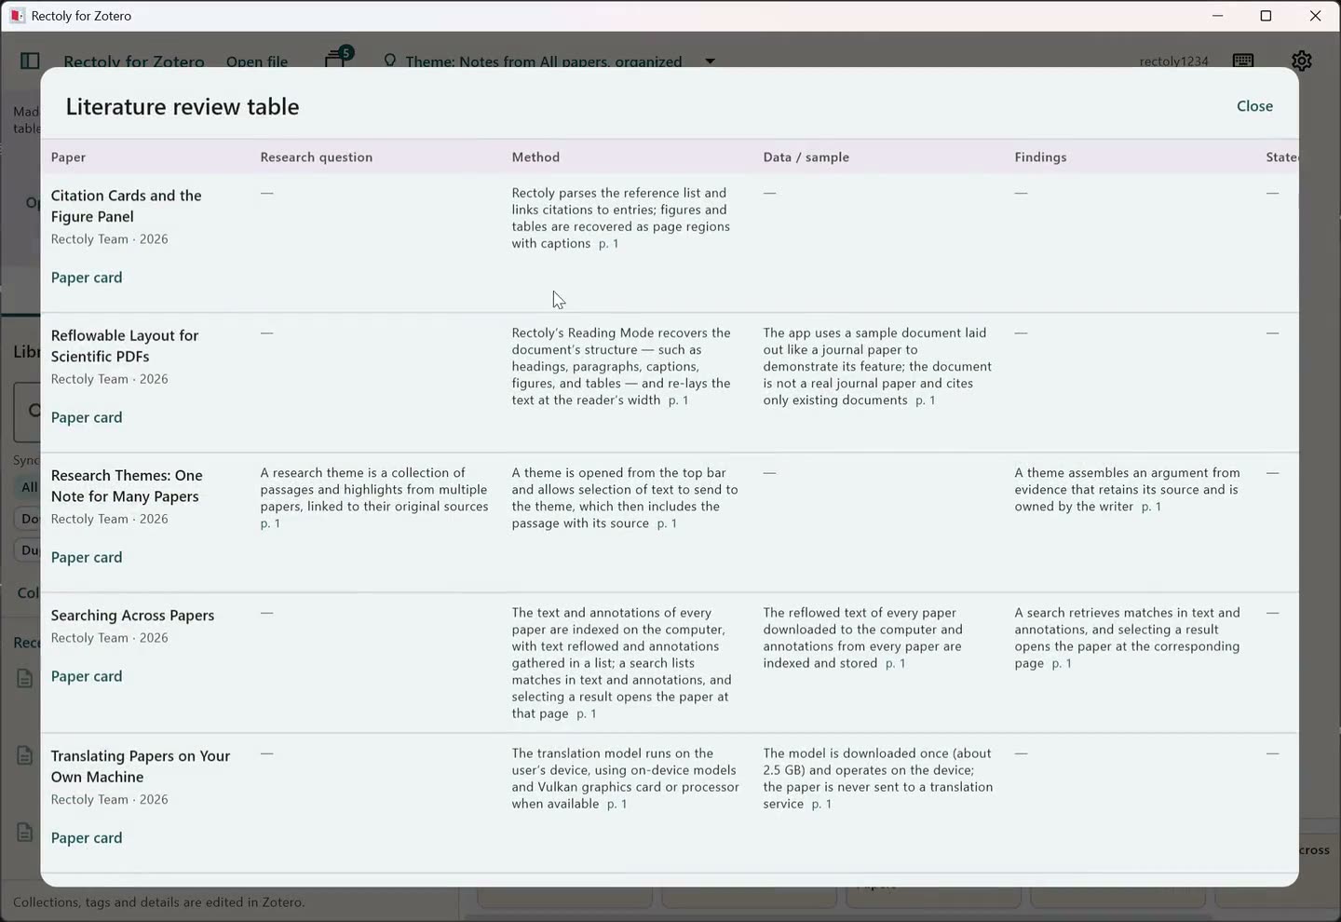Click the "Paper" column header
Image resolution: width=1341 pixels, height=922 pixels.
[68, 157]
